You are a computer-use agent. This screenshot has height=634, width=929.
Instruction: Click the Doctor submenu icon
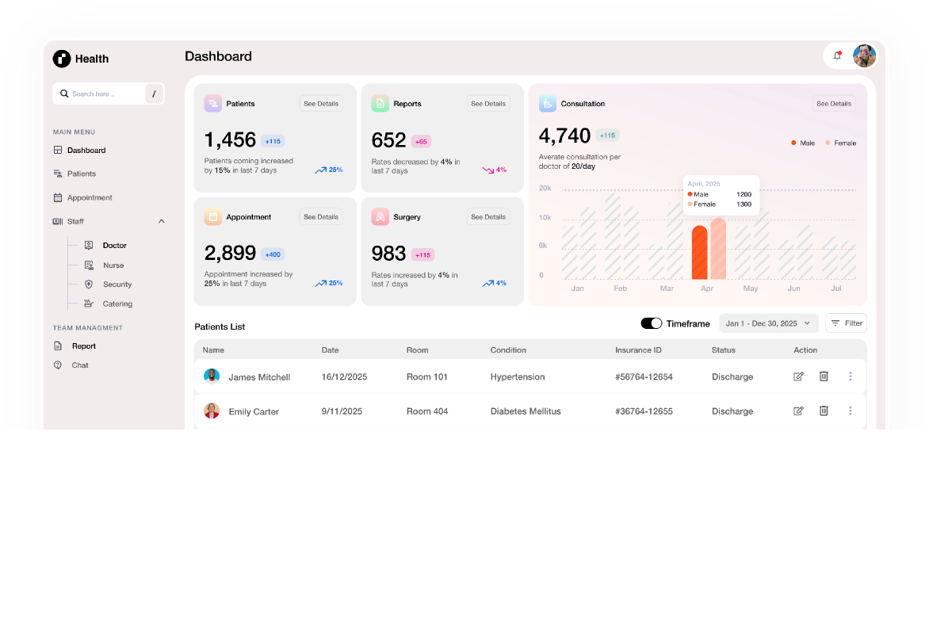pyautogui.click(x=89, y=245)
